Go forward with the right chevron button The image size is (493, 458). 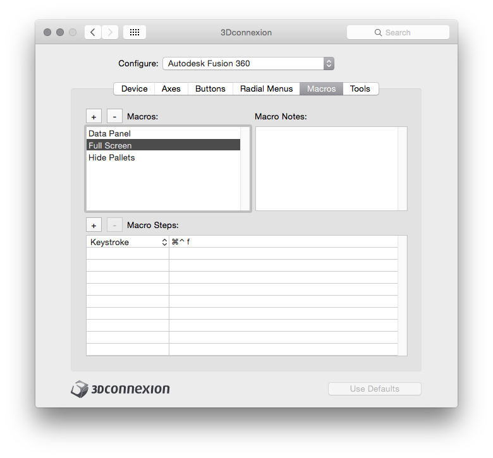coord(110,32)
